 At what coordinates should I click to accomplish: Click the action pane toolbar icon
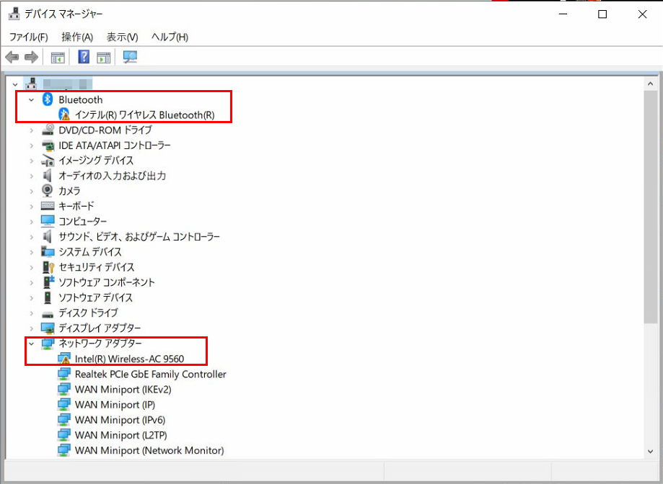104,57
